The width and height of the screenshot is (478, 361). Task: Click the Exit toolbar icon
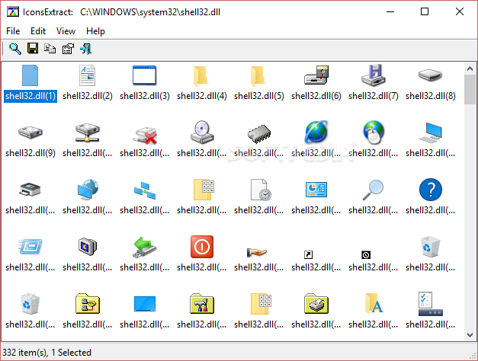point(85,49)
